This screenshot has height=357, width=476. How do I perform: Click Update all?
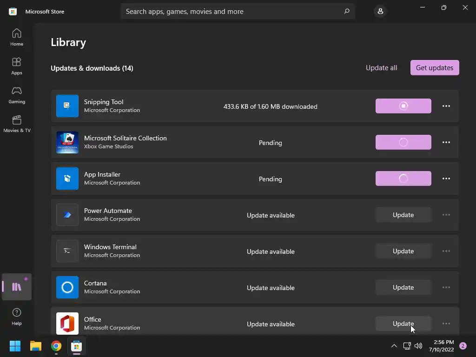click(x=381, y=68)
